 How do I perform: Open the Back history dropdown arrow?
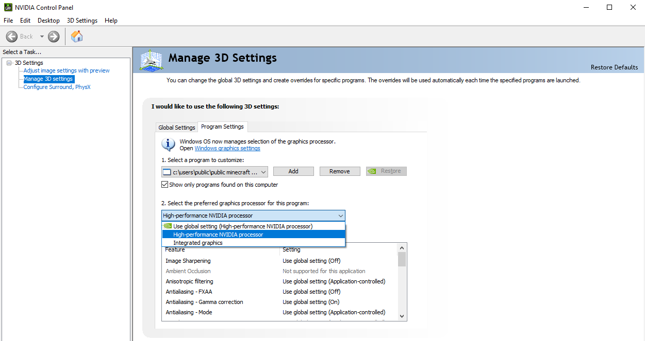pyautogui.click(x=42, y=37)
